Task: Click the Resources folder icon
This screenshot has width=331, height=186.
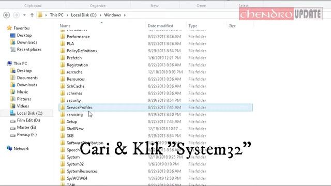Action: [x=63, y=79]
